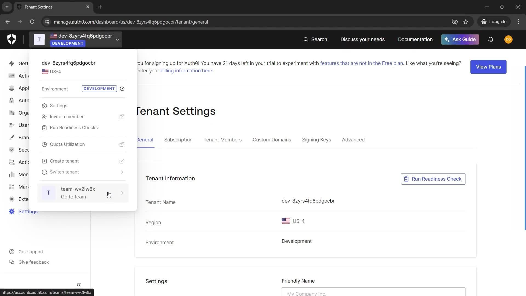Click the third-party cookies blocked eye icon
This screenshot has width=526, height=296.
pyautogui.click(x=454, y=22)
